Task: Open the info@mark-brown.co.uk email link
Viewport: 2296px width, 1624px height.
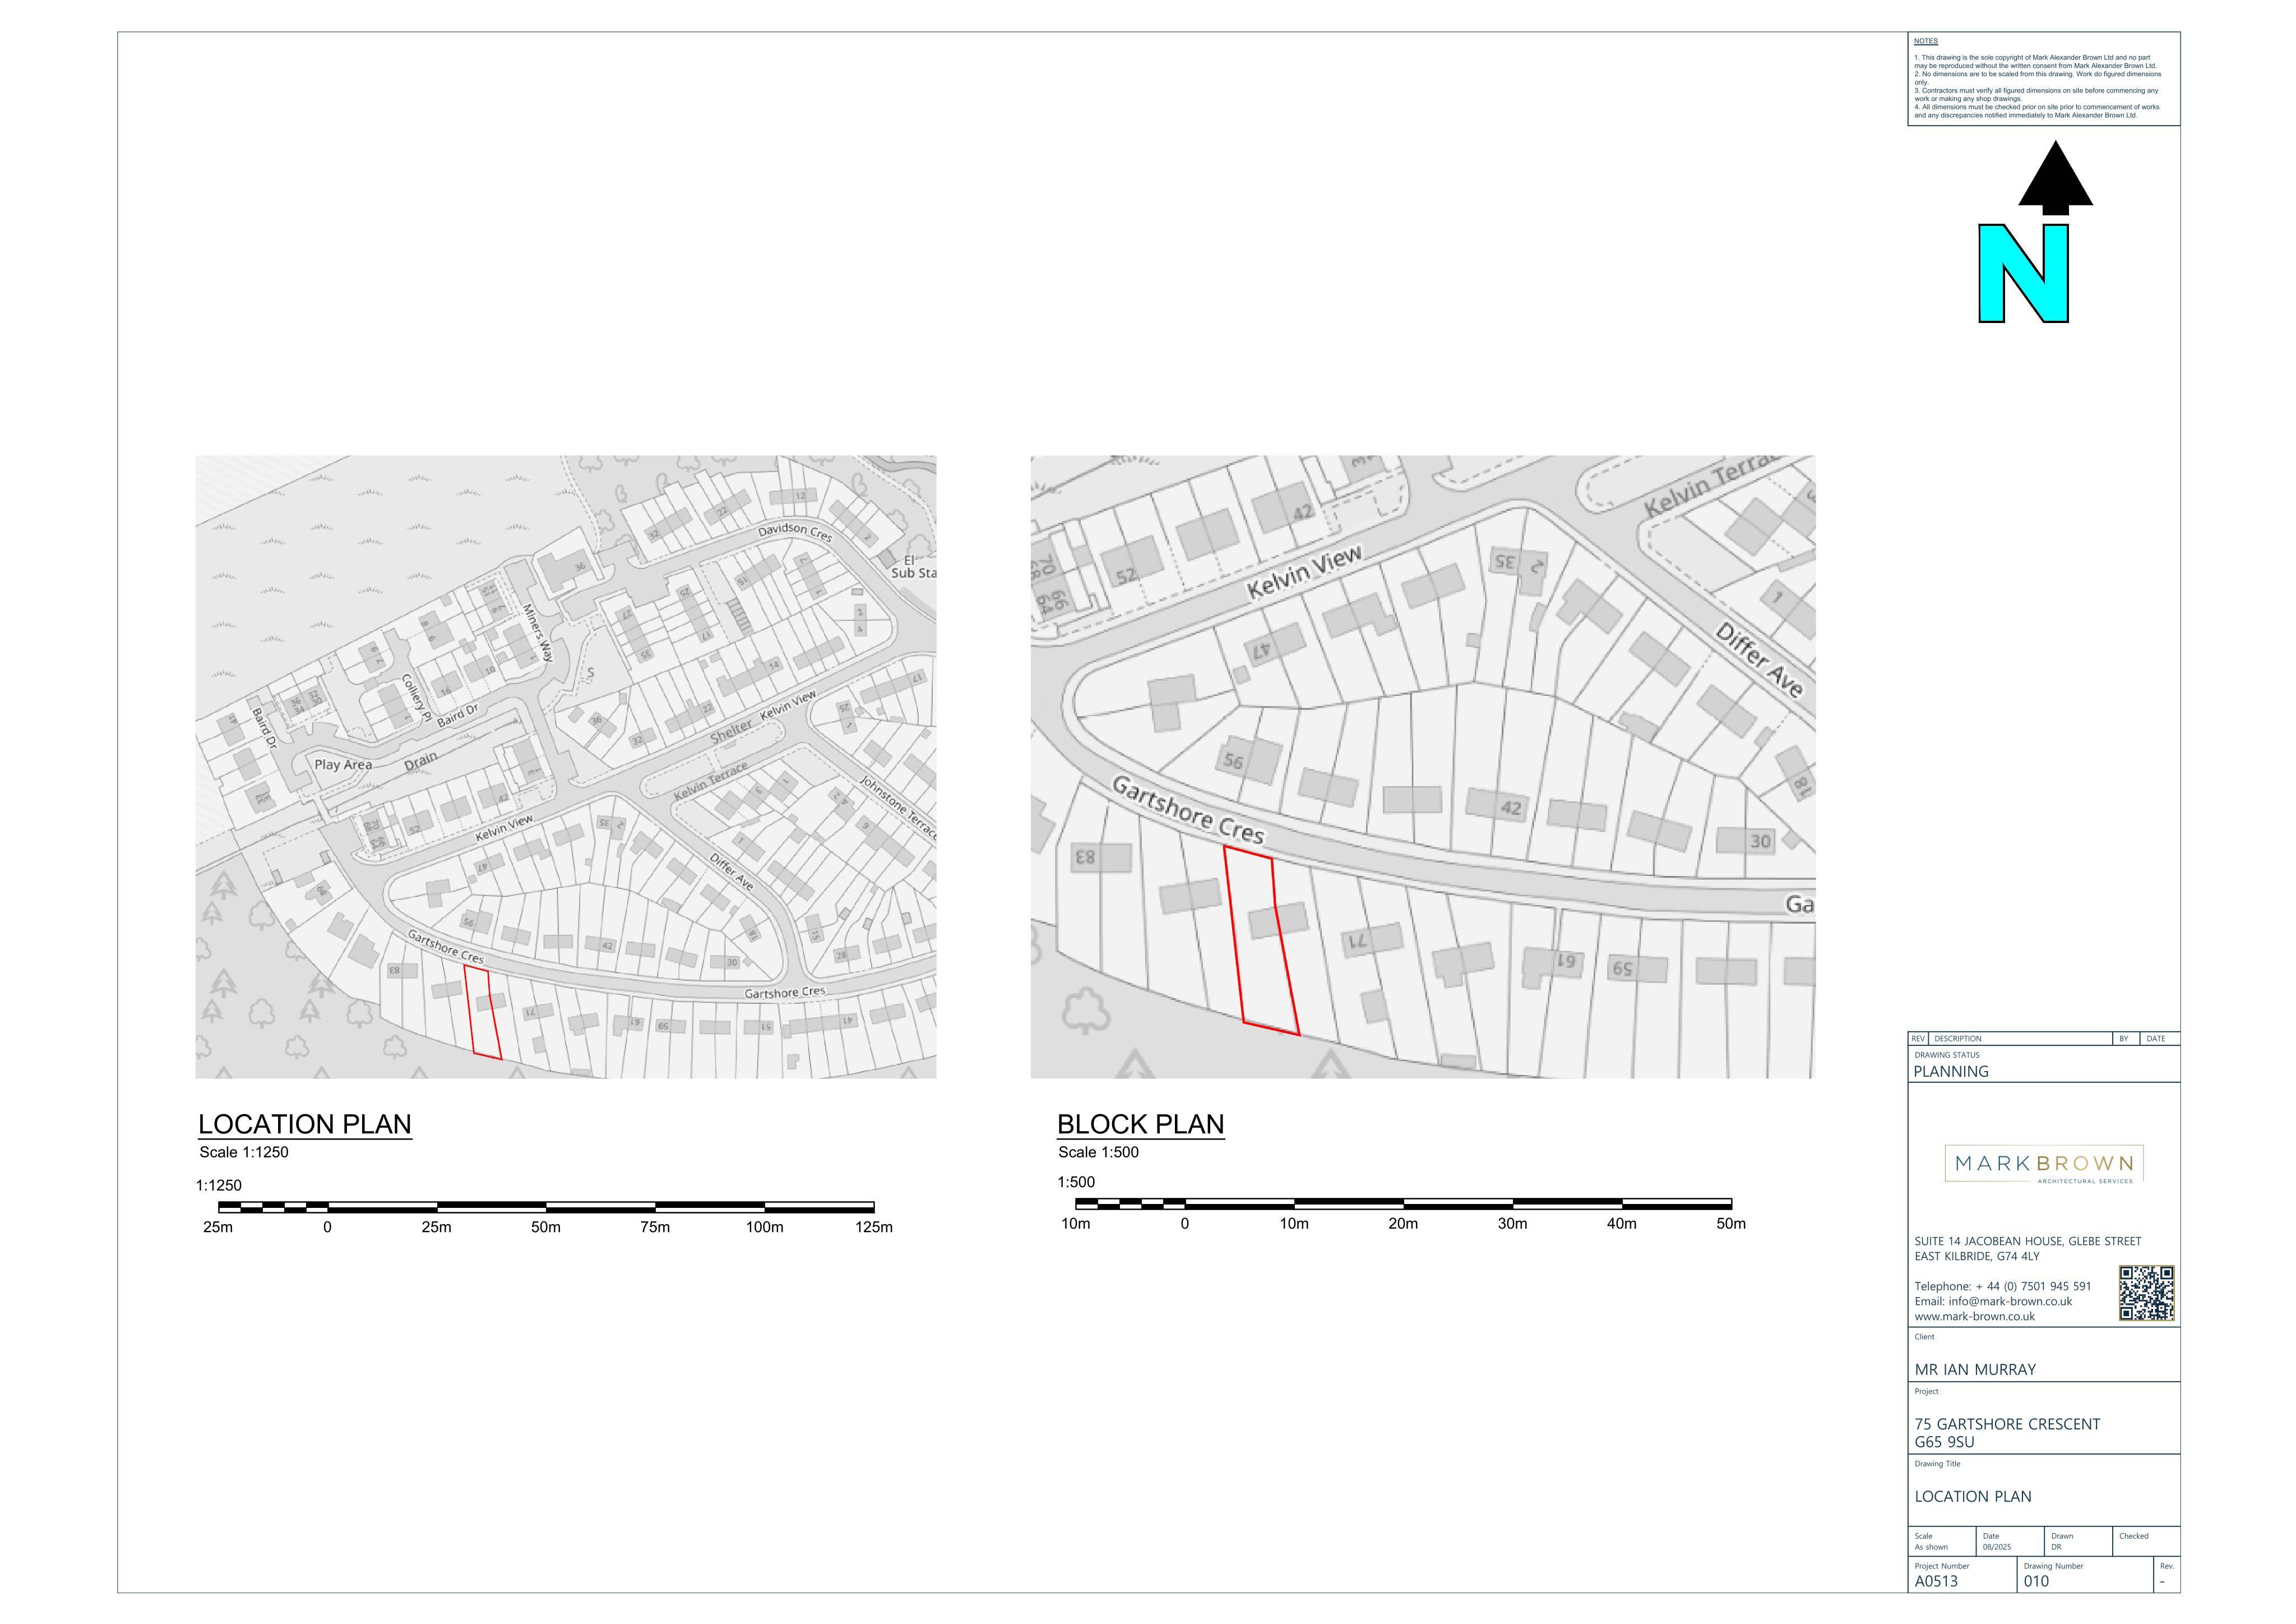Action: 2010,1301
